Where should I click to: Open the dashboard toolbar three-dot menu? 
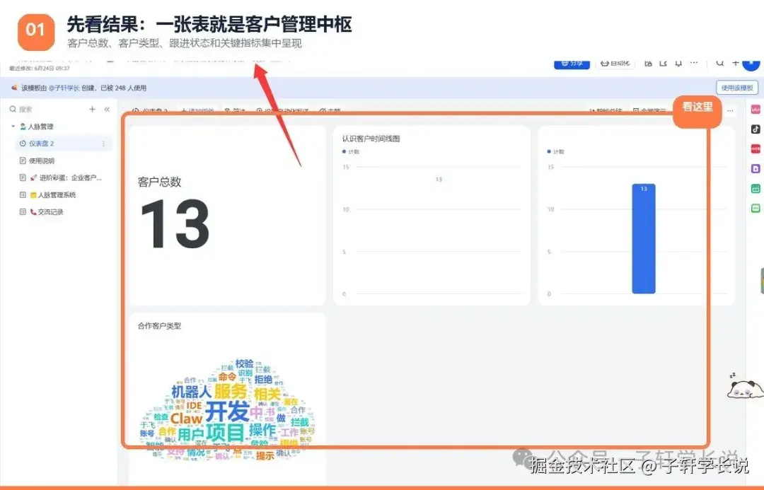pyautogui.click(x=730, y=110)
